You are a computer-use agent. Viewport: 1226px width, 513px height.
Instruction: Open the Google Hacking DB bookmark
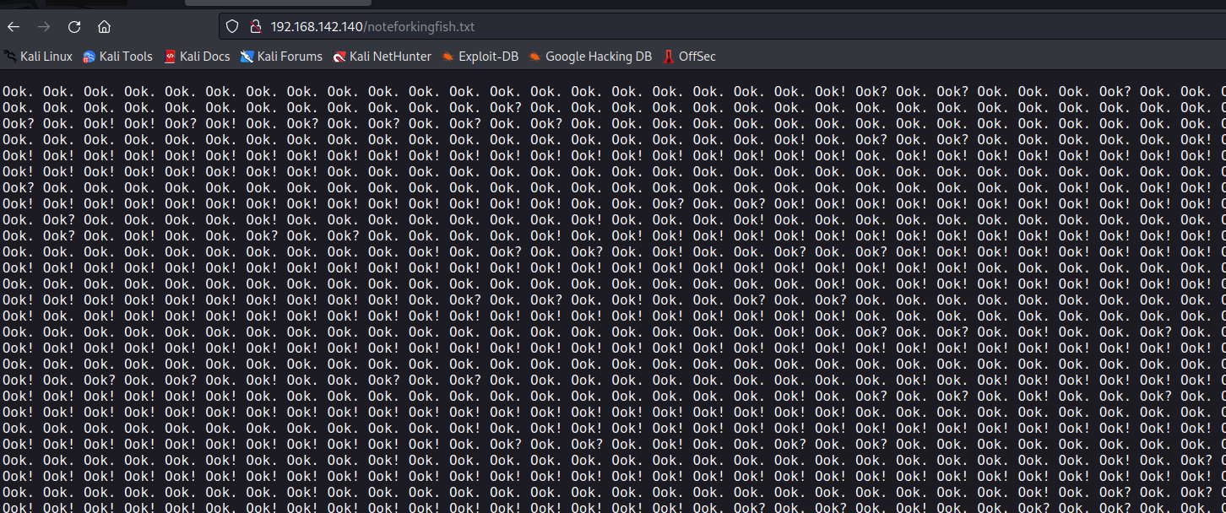(x=590, y=57)
